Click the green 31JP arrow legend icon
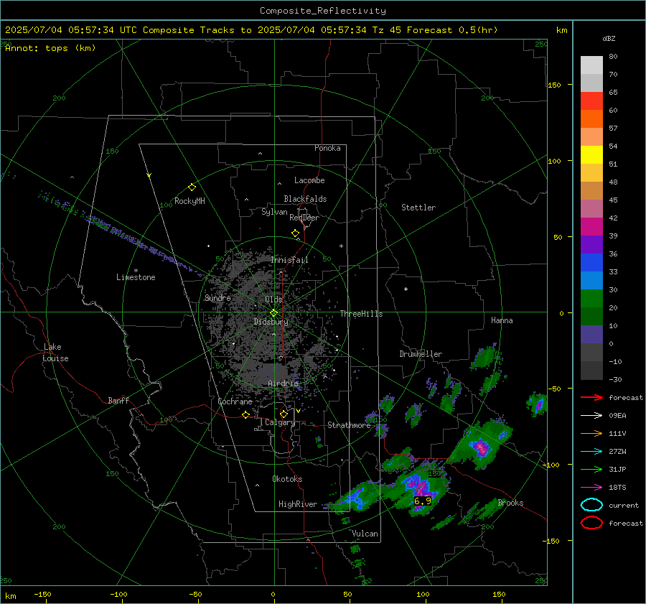Screen dimensions: 646x604 [591, 469]
